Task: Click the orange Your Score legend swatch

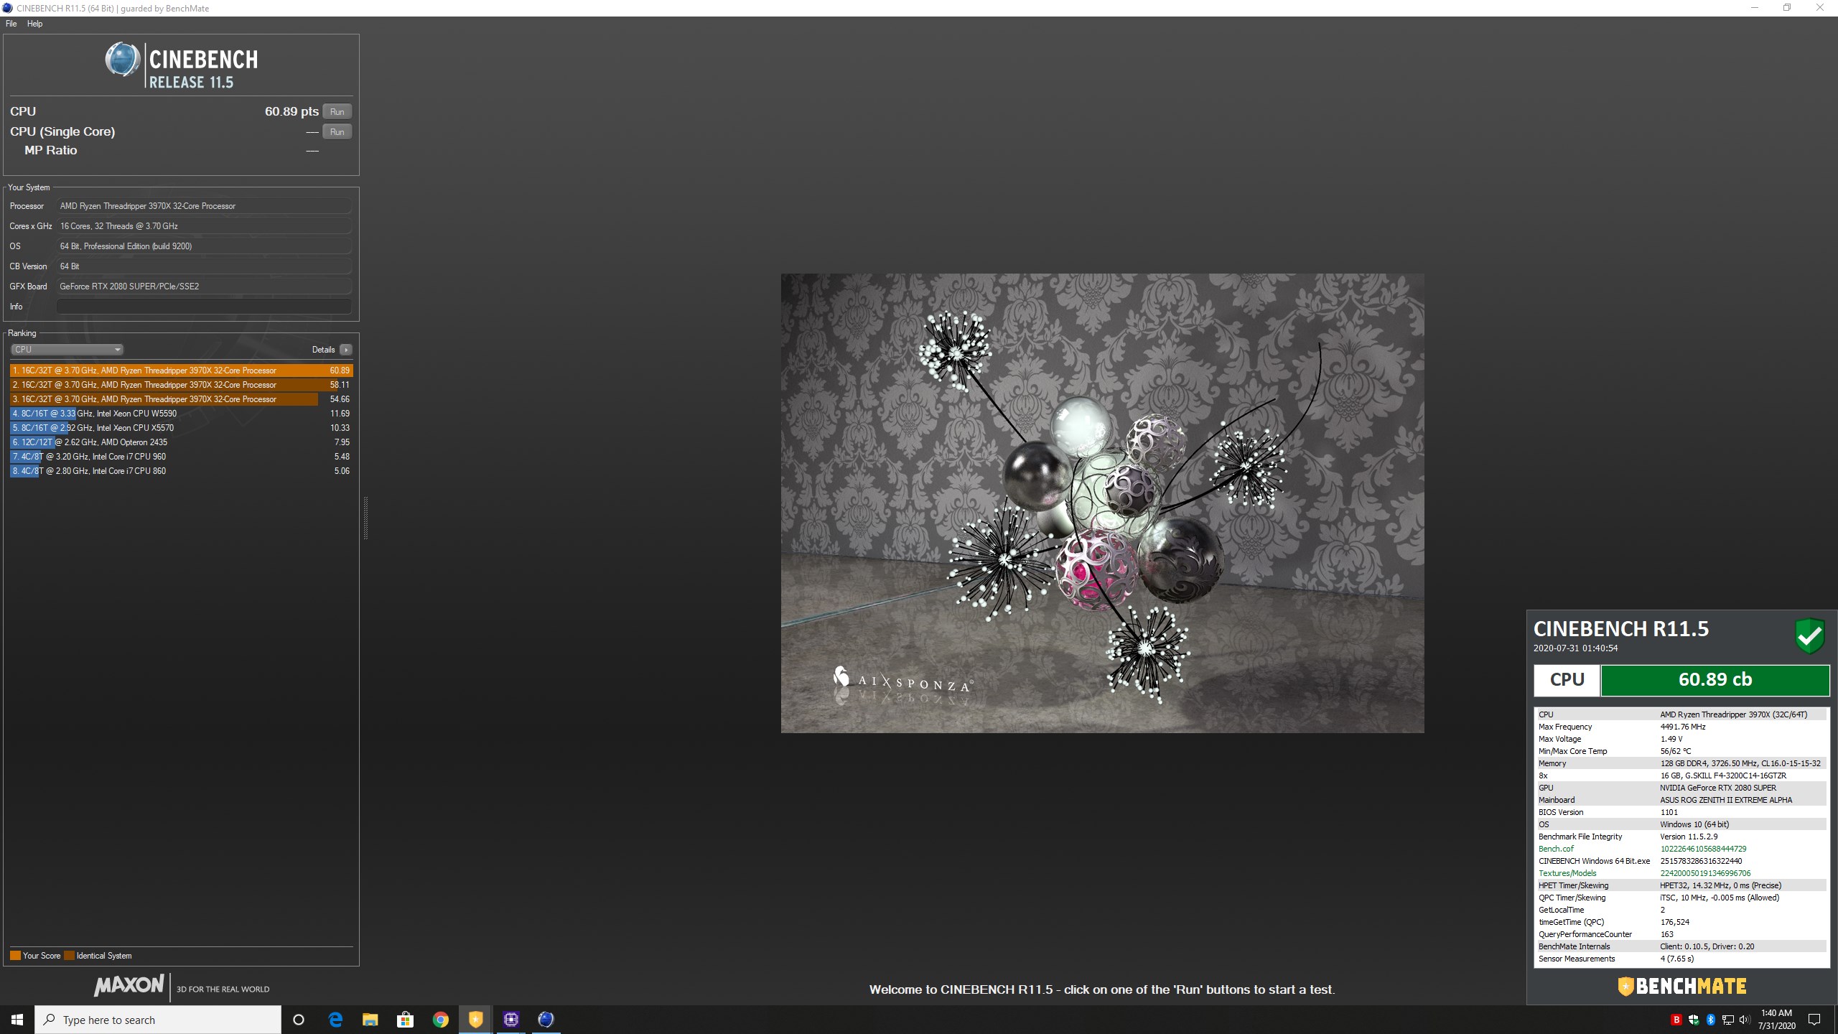Action: tap(15, 956)
